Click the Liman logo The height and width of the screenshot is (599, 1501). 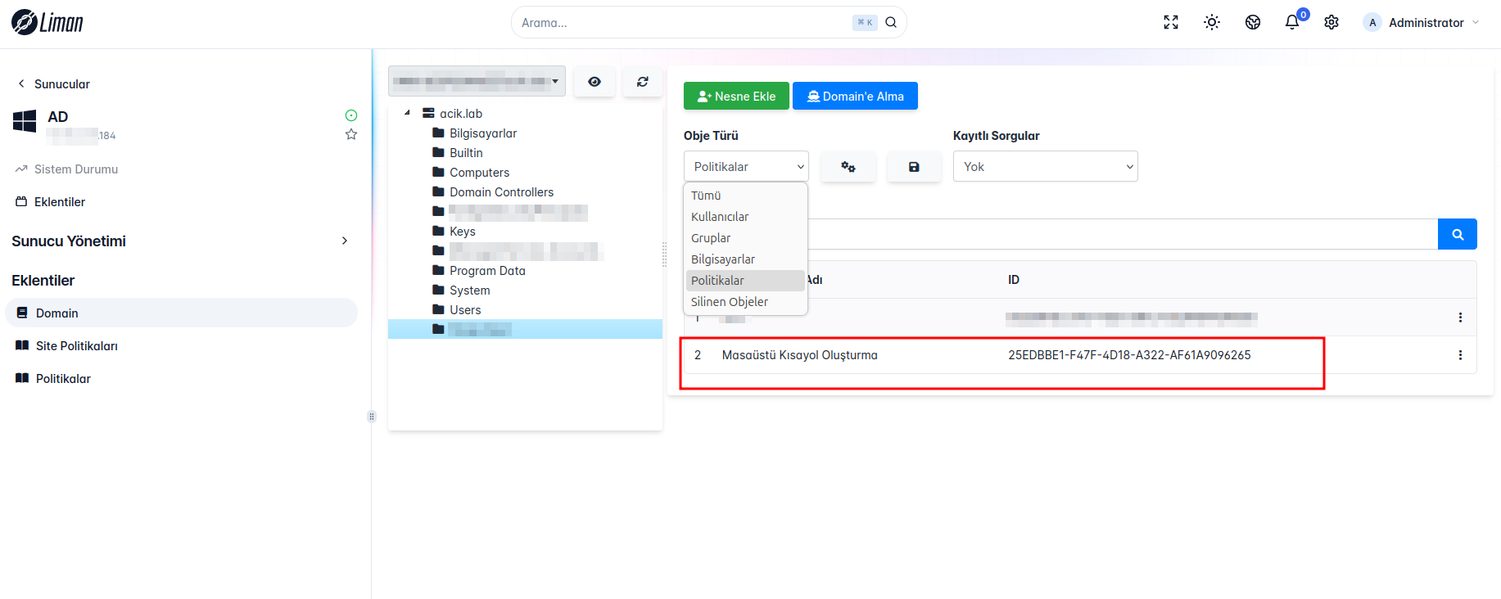click(x=47, y=22)
